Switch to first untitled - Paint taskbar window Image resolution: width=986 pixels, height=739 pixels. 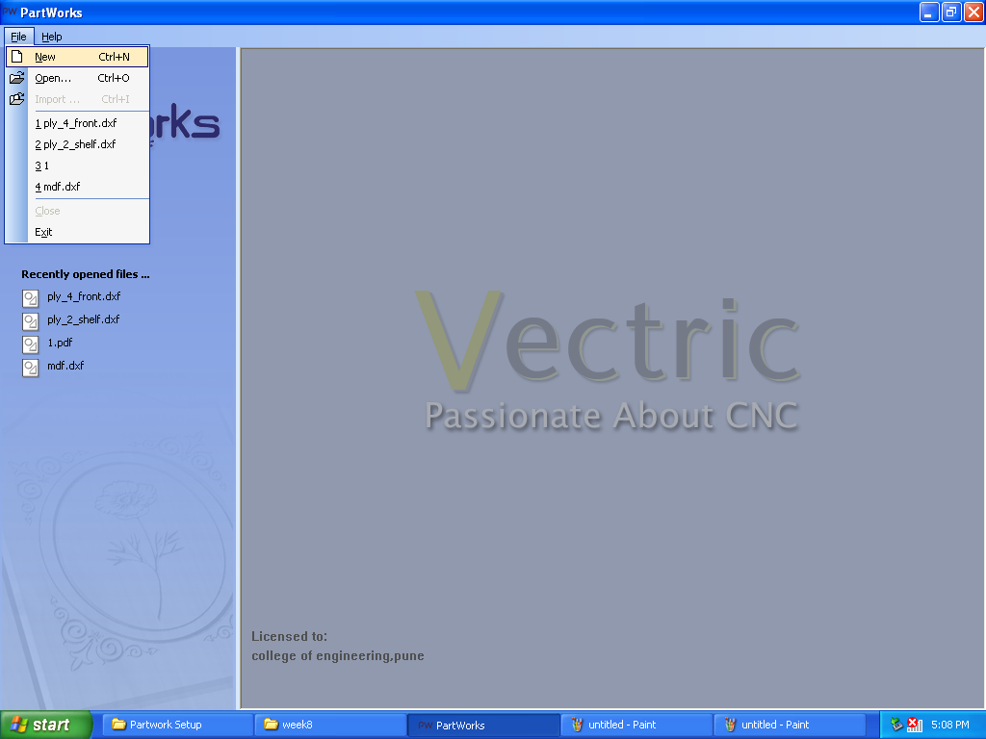pyautogui.click(x=636, y=726)
